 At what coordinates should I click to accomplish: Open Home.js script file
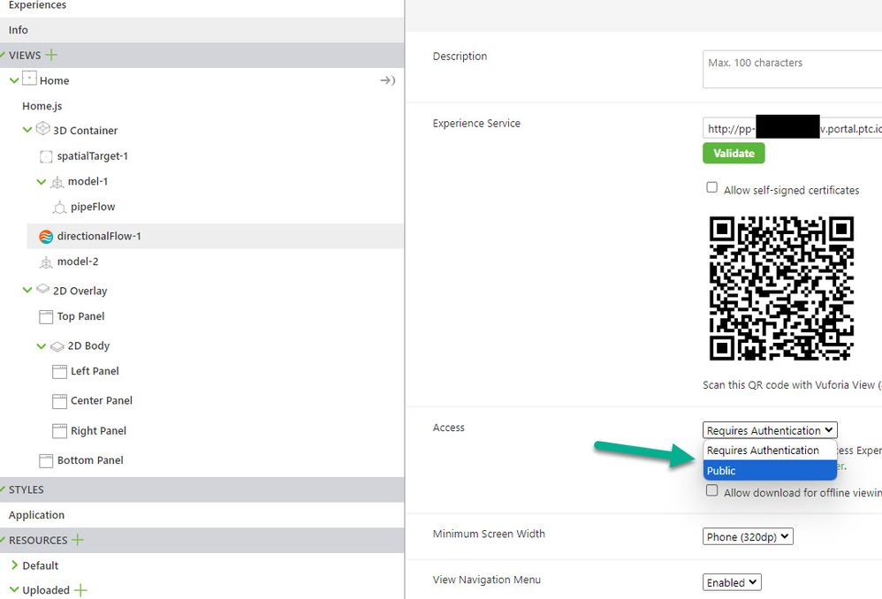[42, 106]
